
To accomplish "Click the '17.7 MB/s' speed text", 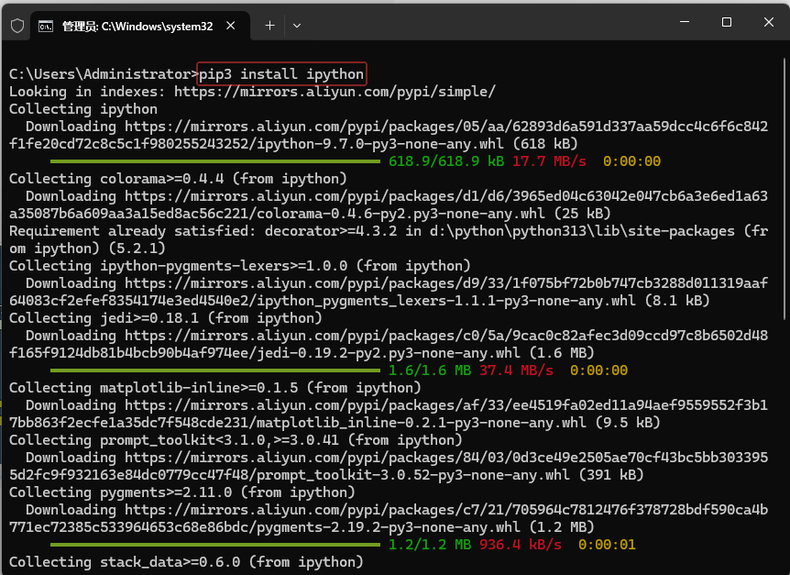I will 549,161.
